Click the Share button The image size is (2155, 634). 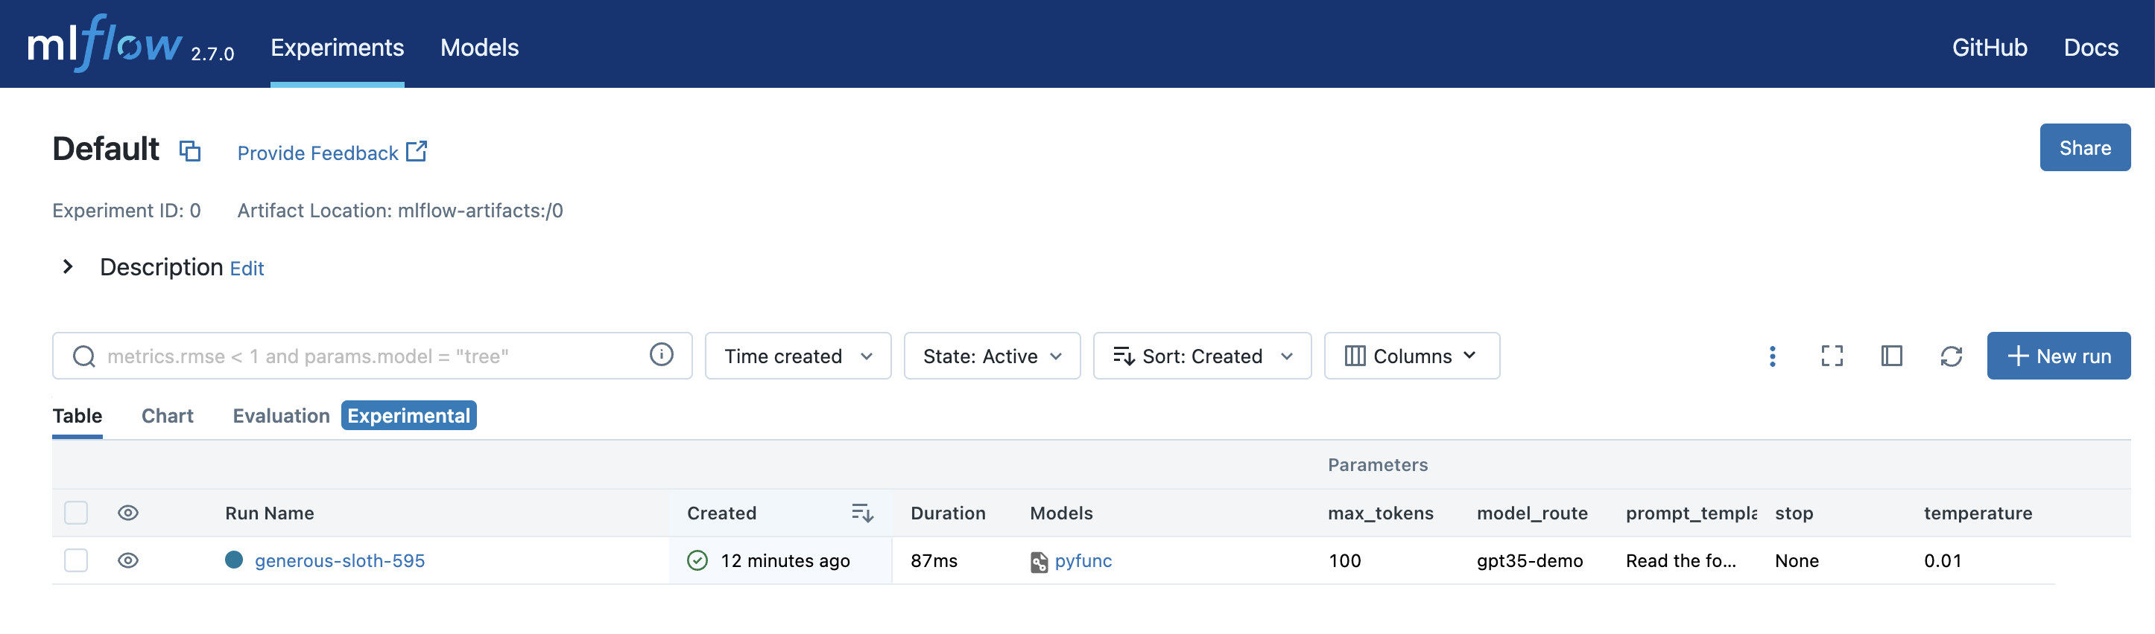(2084, 148)
